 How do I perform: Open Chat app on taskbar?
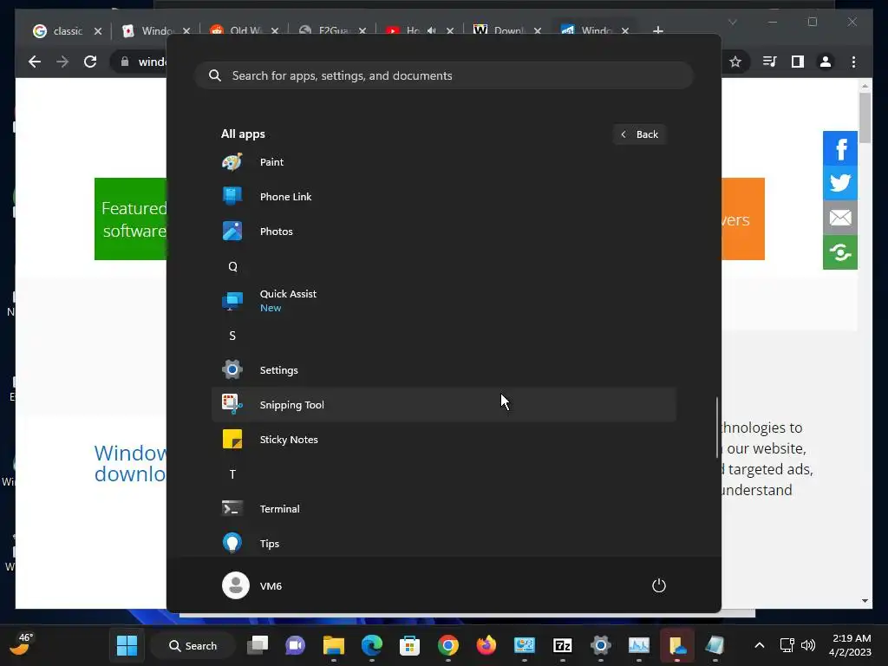click(x=295, y=645)
